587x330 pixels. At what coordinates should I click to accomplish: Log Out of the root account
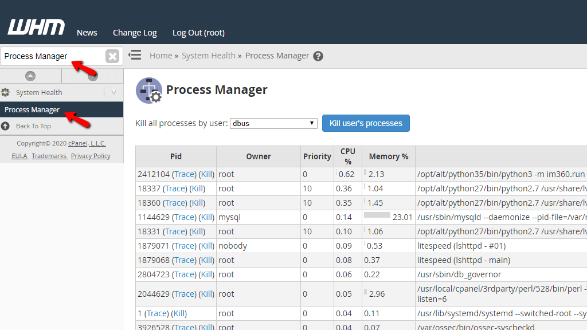[x=198, y=33]
